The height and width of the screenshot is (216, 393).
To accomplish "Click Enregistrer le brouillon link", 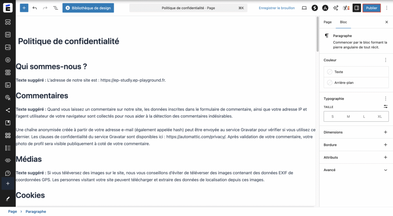I will pyautogui.click(x=277, y=8).
